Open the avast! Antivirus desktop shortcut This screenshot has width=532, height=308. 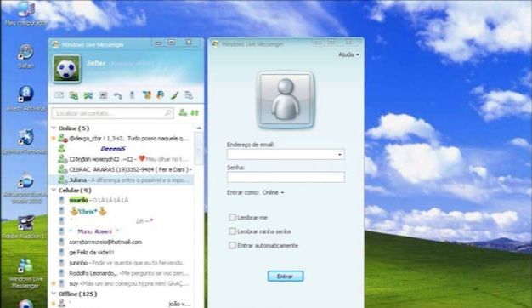(26, 99)
